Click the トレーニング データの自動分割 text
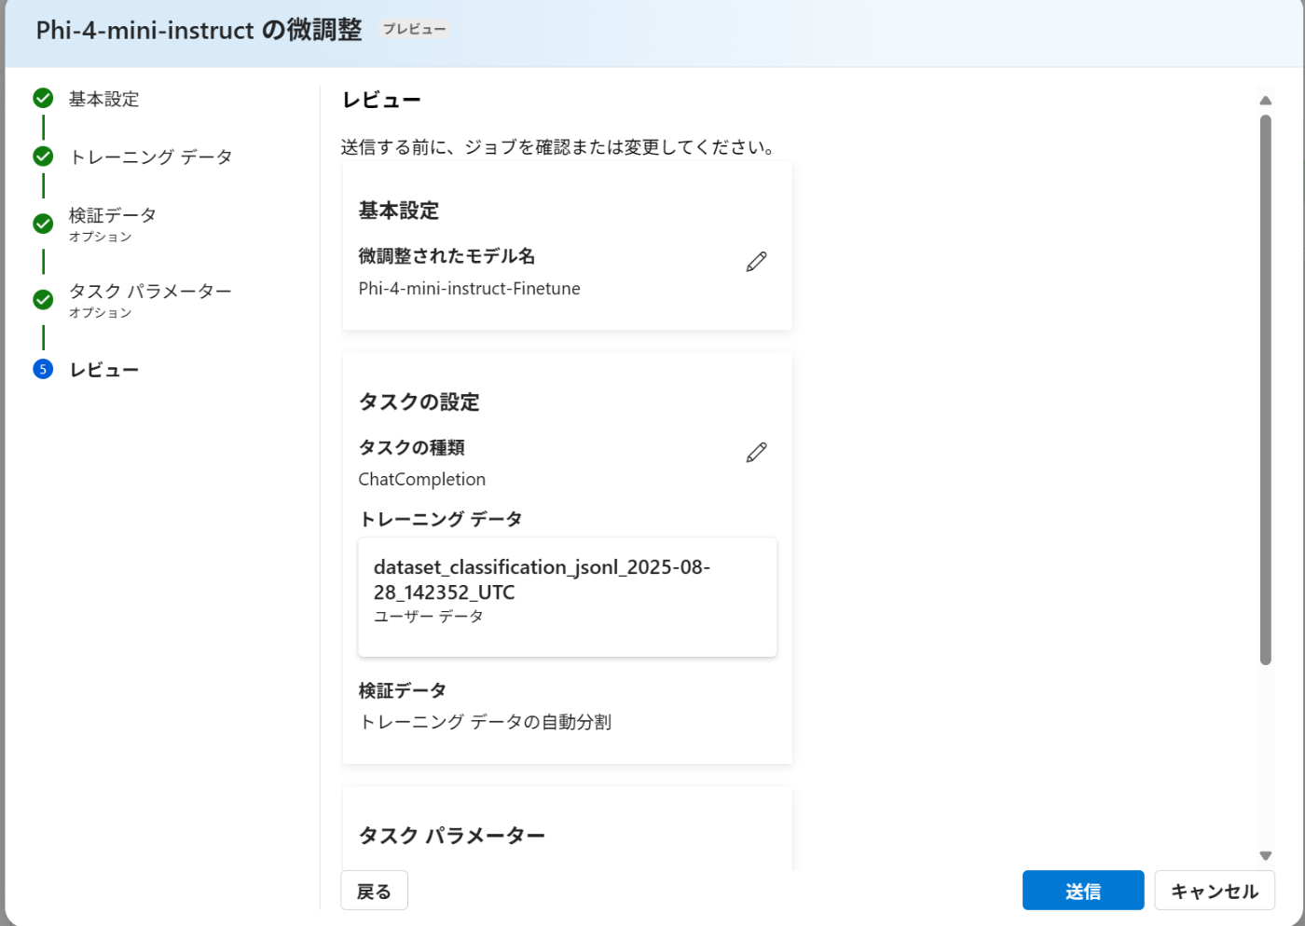Image resolution: width=1305 pixels, height=926 pixels. coord(486,722)
